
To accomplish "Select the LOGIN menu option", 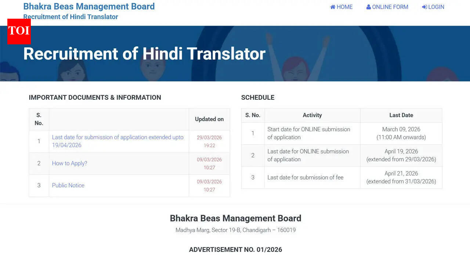I will [436, 7].
